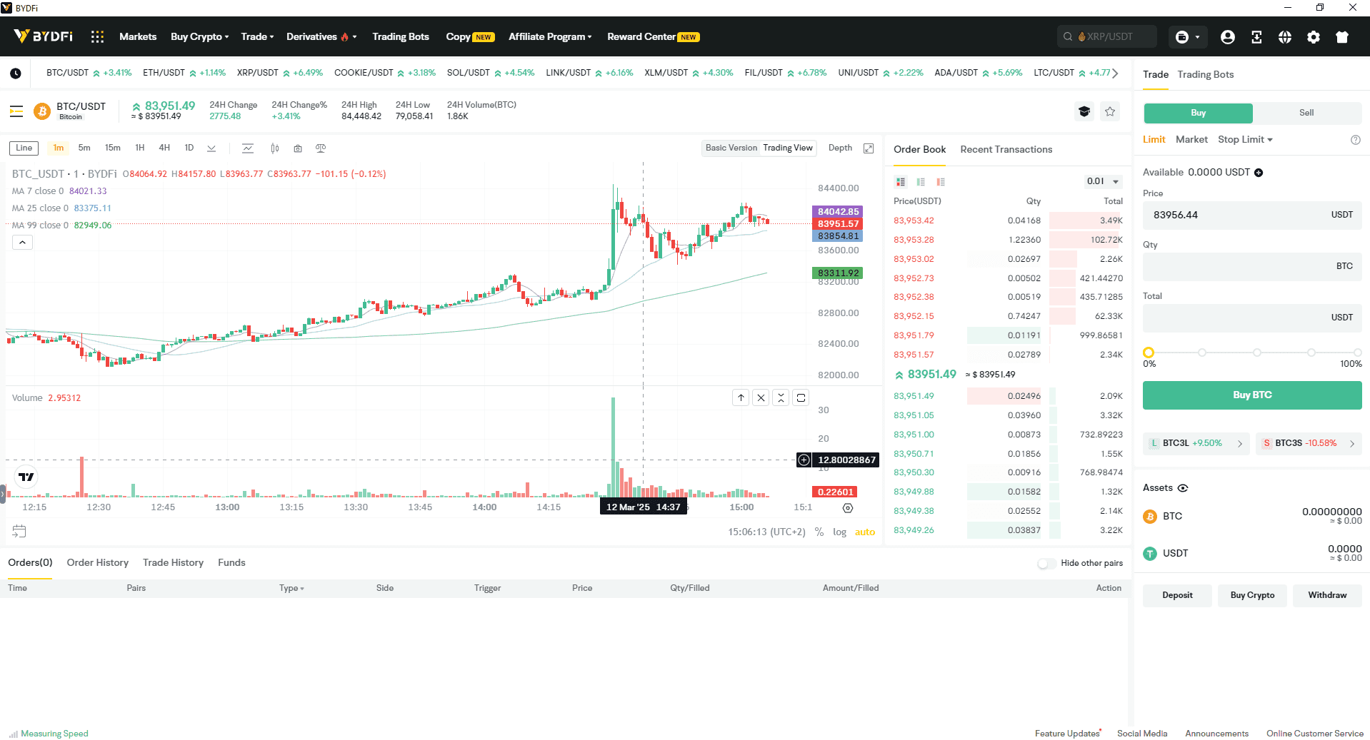This screenshot has height=740, width=1370.
Task: Toggle log scale on chart
Action: click(839, 532)
